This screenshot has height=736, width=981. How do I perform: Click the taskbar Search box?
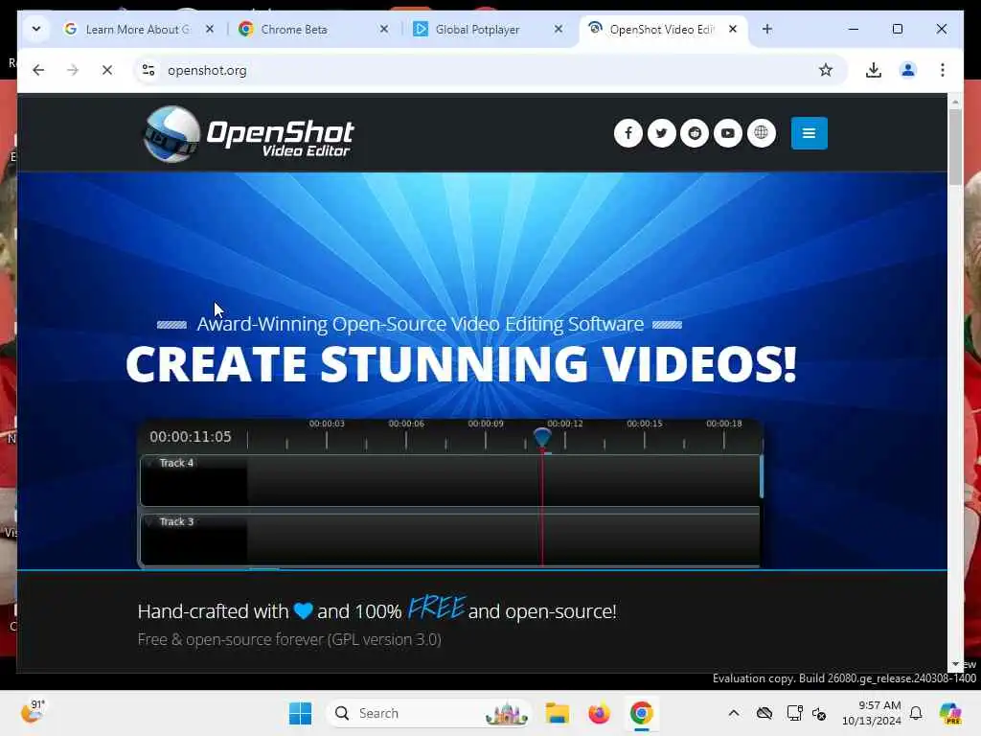[429, 713]
